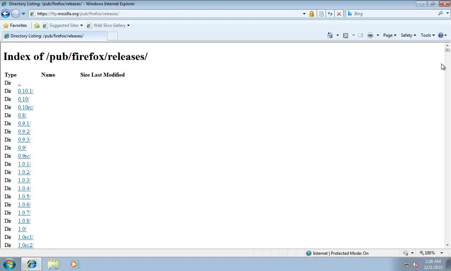The height and width of the screenshot is (271, 451).
Task: Open the 0.9rc/ directory link
Action: click(x=24, y=156)
